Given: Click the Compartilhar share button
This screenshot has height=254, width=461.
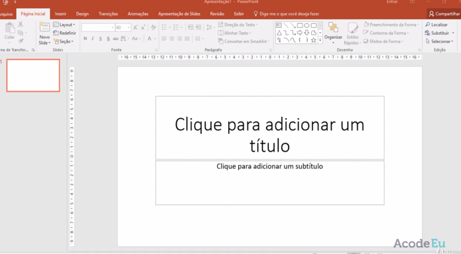Looking at the screenshot, I should (x=444, y=14).
